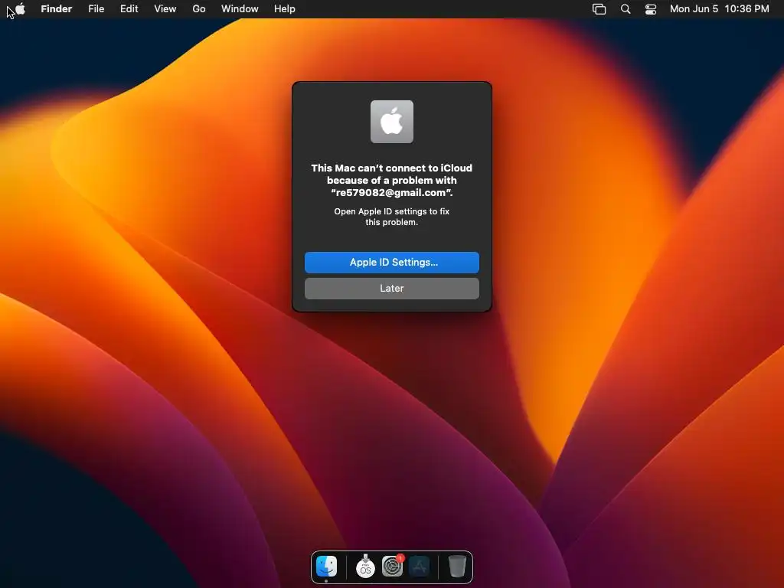Screen dimensions: 784x588
Task: Launch Finder from the Dock
Action: [x=326, y=567]
